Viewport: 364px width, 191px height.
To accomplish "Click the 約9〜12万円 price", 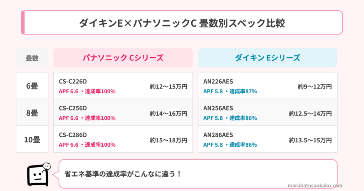I will [x=315, y=86].
